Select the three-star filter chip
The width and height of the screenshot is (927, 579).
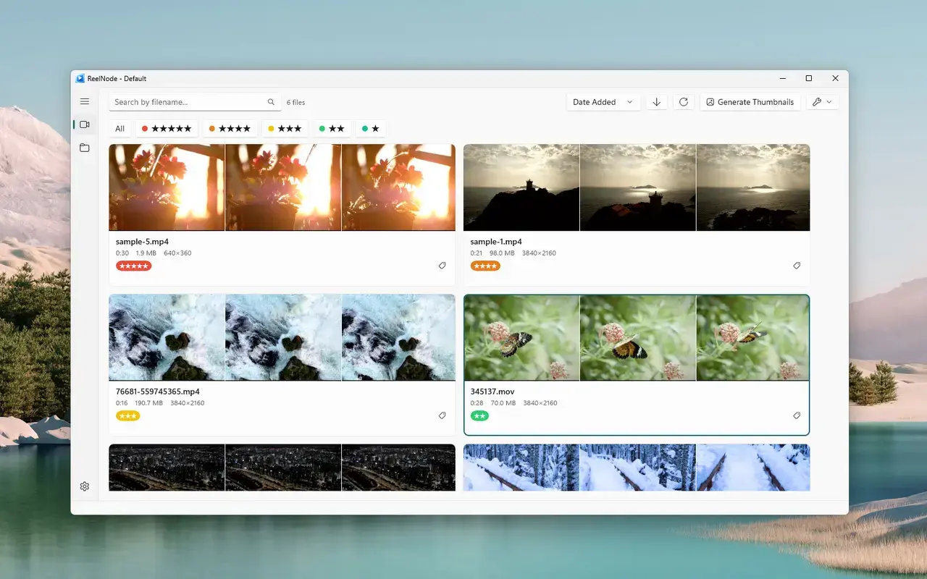[x=285, y=129]
